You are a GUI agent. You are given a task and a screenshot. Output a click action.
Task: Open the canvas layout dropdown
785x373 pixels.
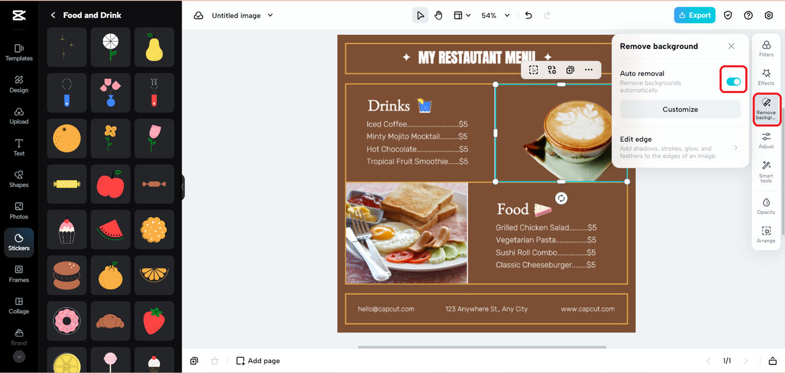[462, 15]
